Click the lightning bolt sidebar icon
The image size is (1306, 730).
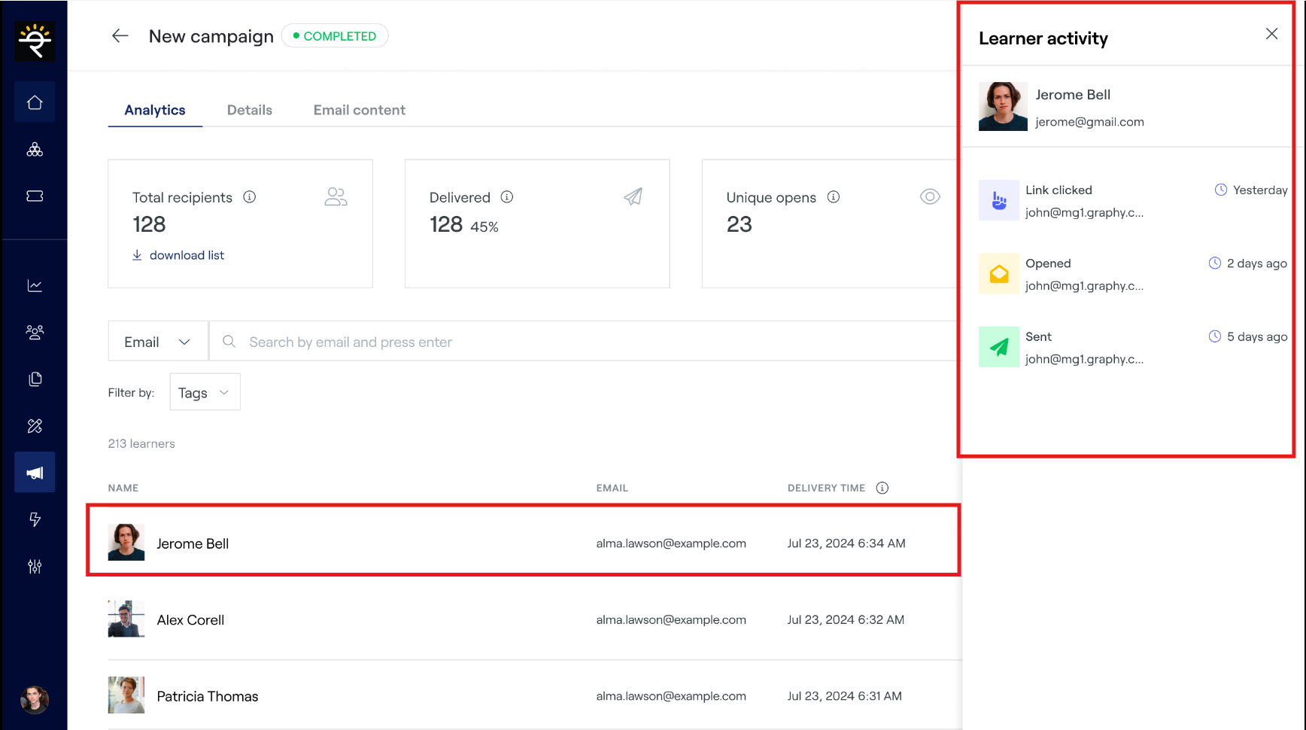pyautogui.click(x=35, y=519)
